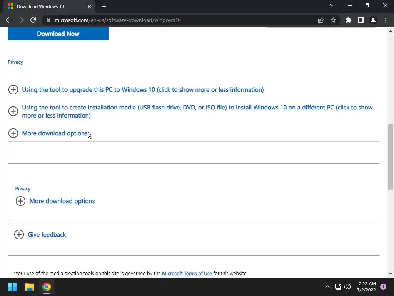Click the Windows Start button
Viewport: 394px width, 296px height.
[12, 287]
